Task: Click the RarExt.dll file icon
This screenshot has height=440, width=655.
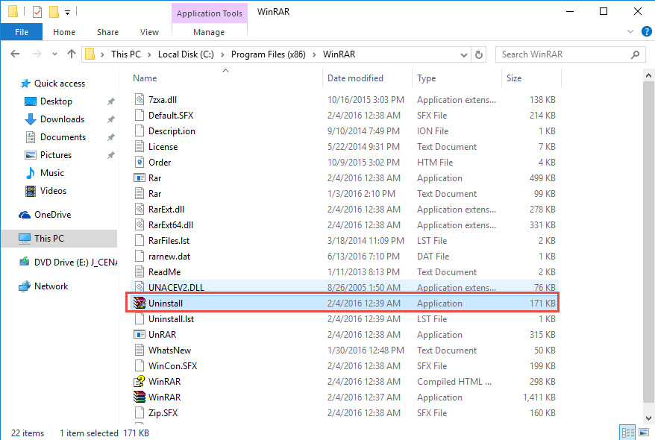Action: (139, 209)
